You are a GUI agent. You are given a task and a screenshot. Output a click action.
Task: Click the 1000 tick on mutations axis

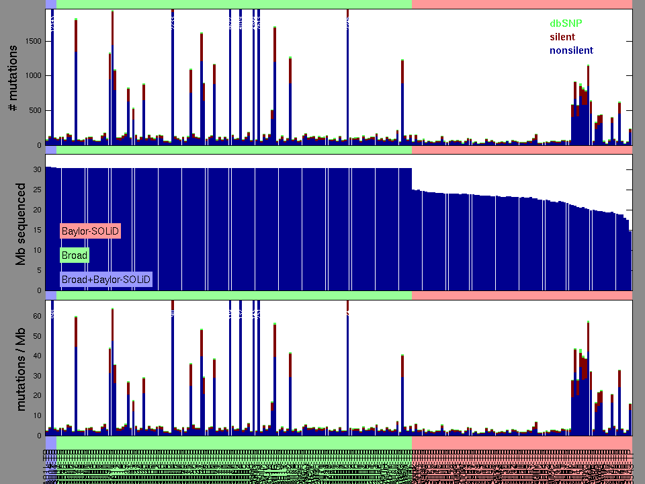click(32, 76)
